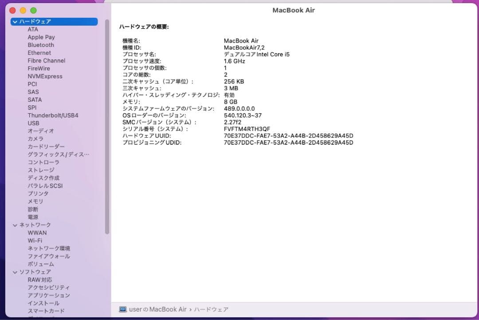Screen dimensions: 479x320
Task: Open Bluetooth device information
Action: (40, 45)
